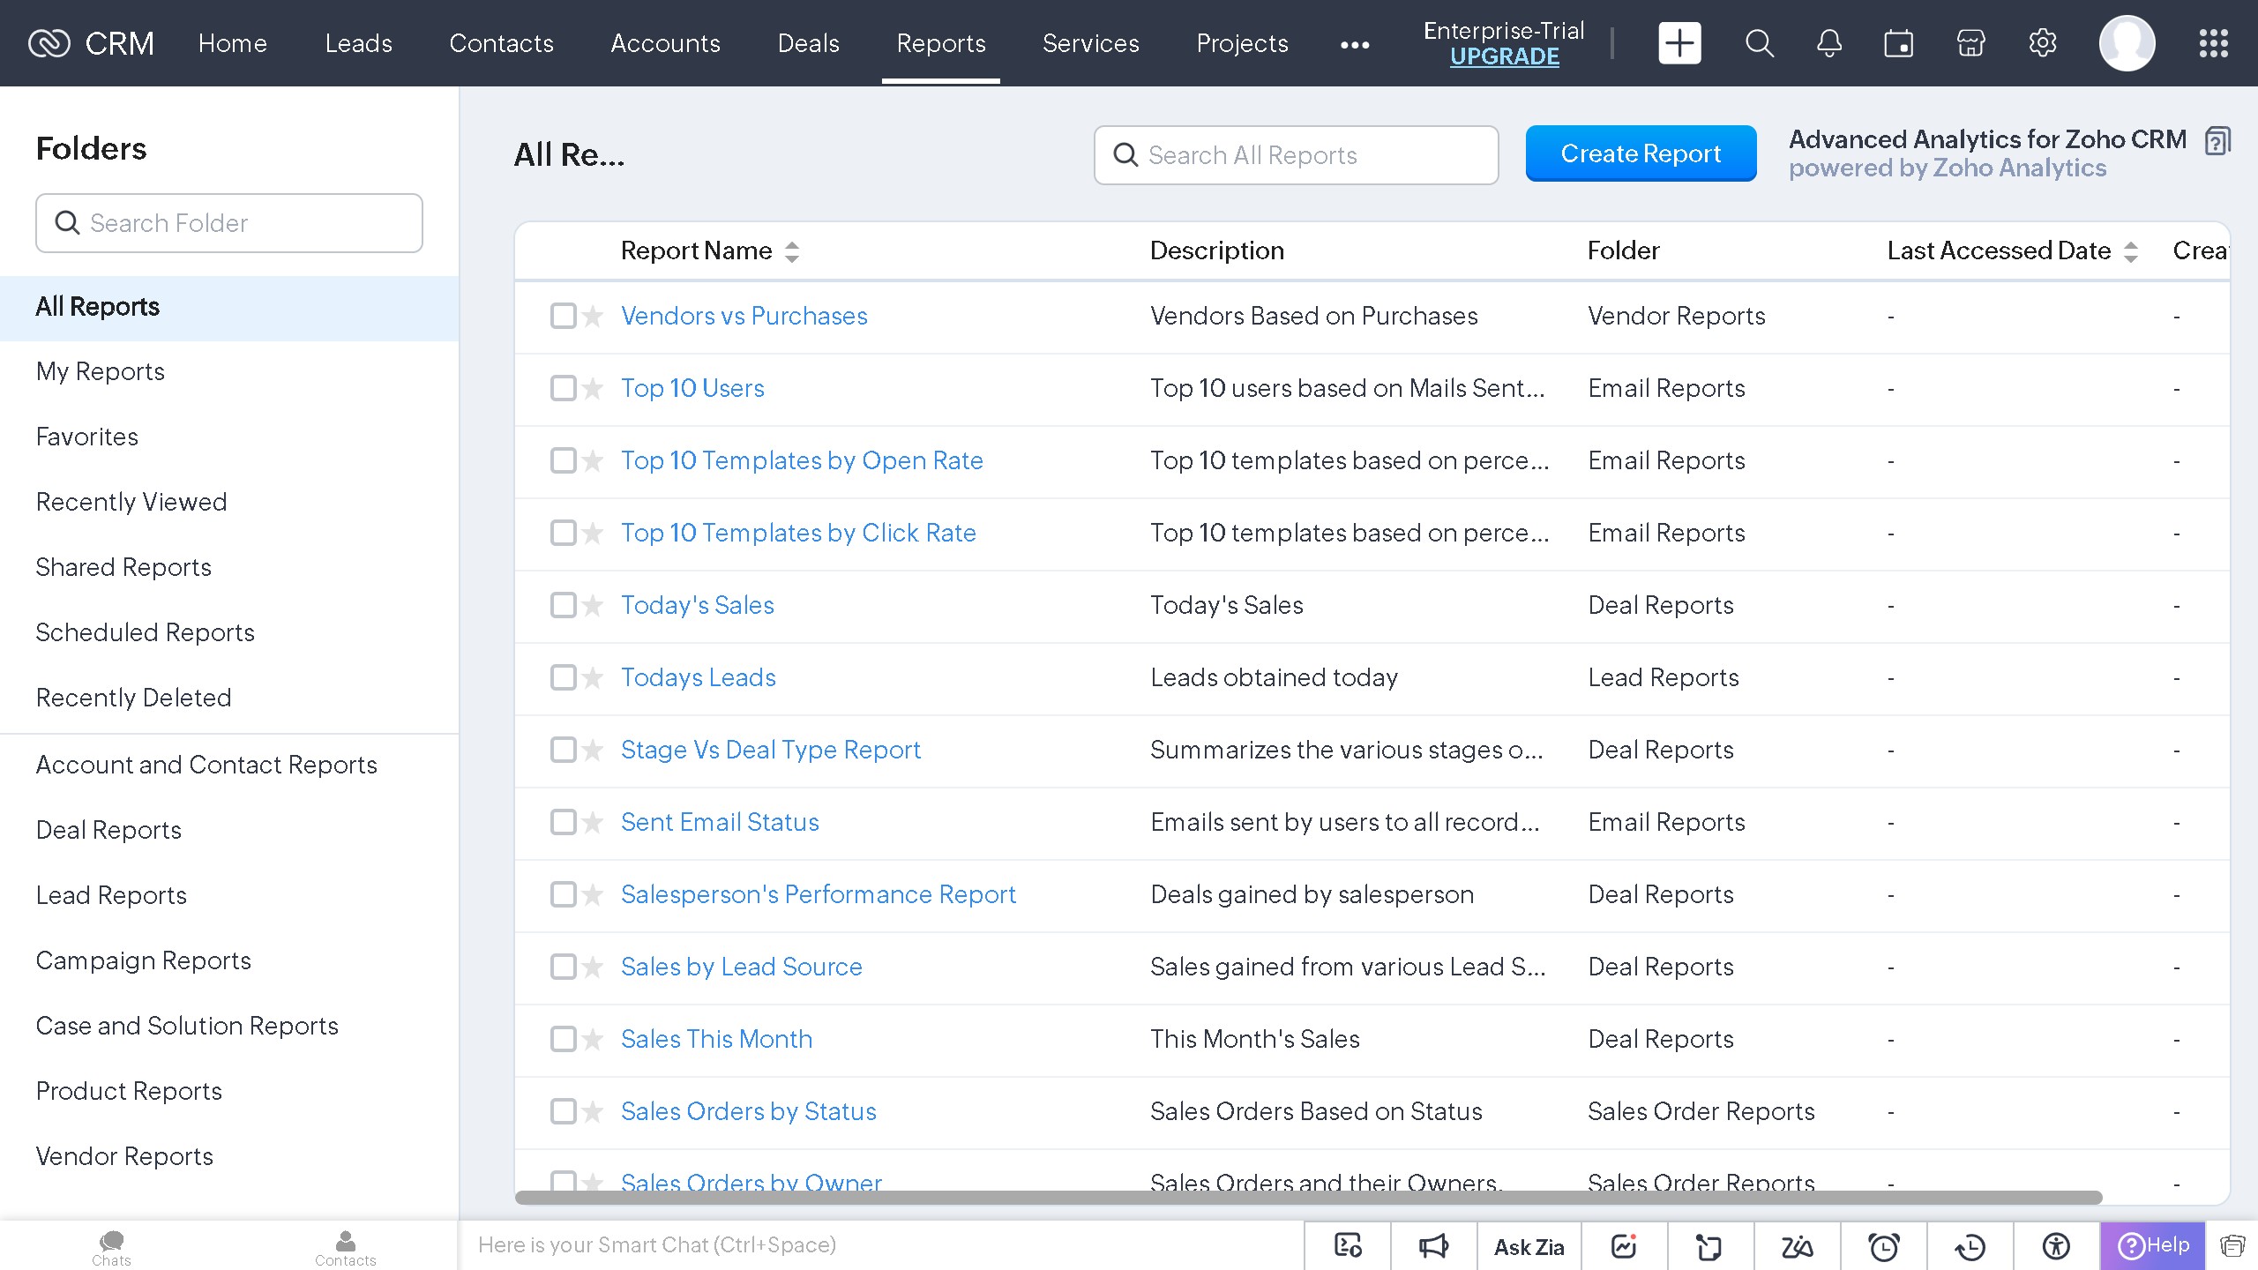Click the Ask Zia bottom bar item
Image resolution: width=2258 pixels, height=1270 pixels.
tap(1529, 1246)
